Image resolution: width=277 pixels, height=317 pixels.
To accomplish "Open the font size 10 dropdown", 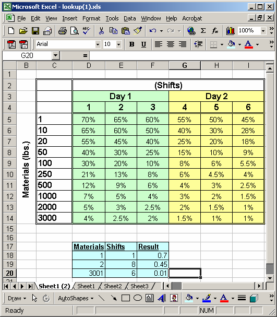I will pos(119,44).
